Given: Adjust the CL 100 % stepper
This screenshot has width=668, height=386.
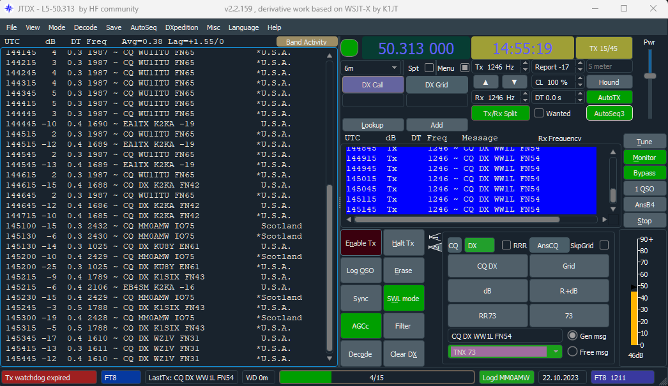Looking at the screenshot, I should 580,82.
